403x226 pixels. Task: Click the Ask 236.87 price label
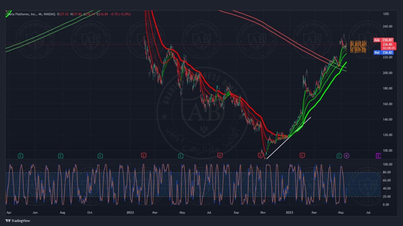click(383, 40)
